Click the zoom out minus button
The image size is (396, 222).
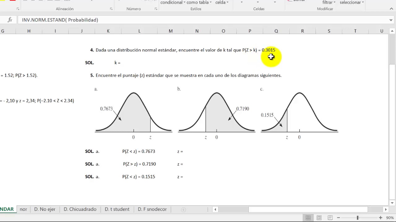(x=338, y=218)
